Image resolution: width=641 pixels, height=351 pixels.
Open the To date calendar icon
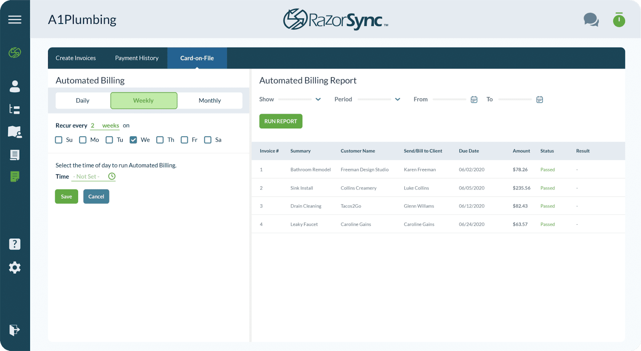click(x=540, y=100)
